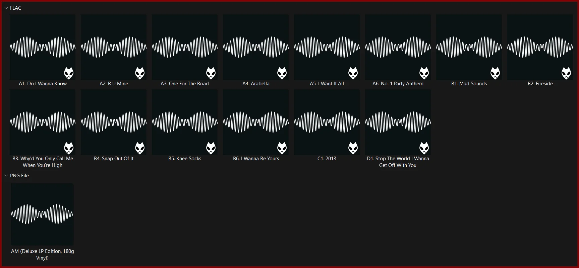Select the B2. Fireside cover thumbnail
The width and height of the screenshot is (579, 268).
coord(540,47)
